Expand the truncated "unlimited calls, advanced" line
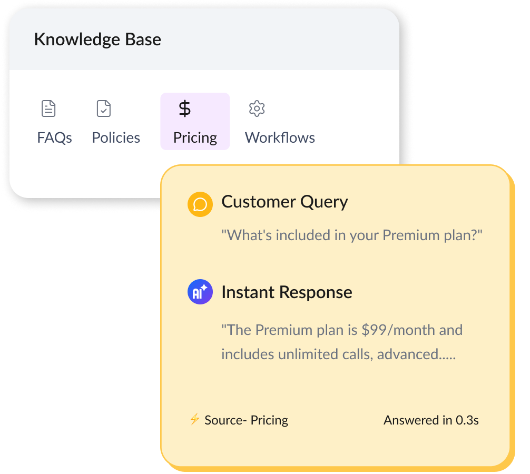Screen dimensions: 530x474 pyautogui.click(x=338, y=354)
